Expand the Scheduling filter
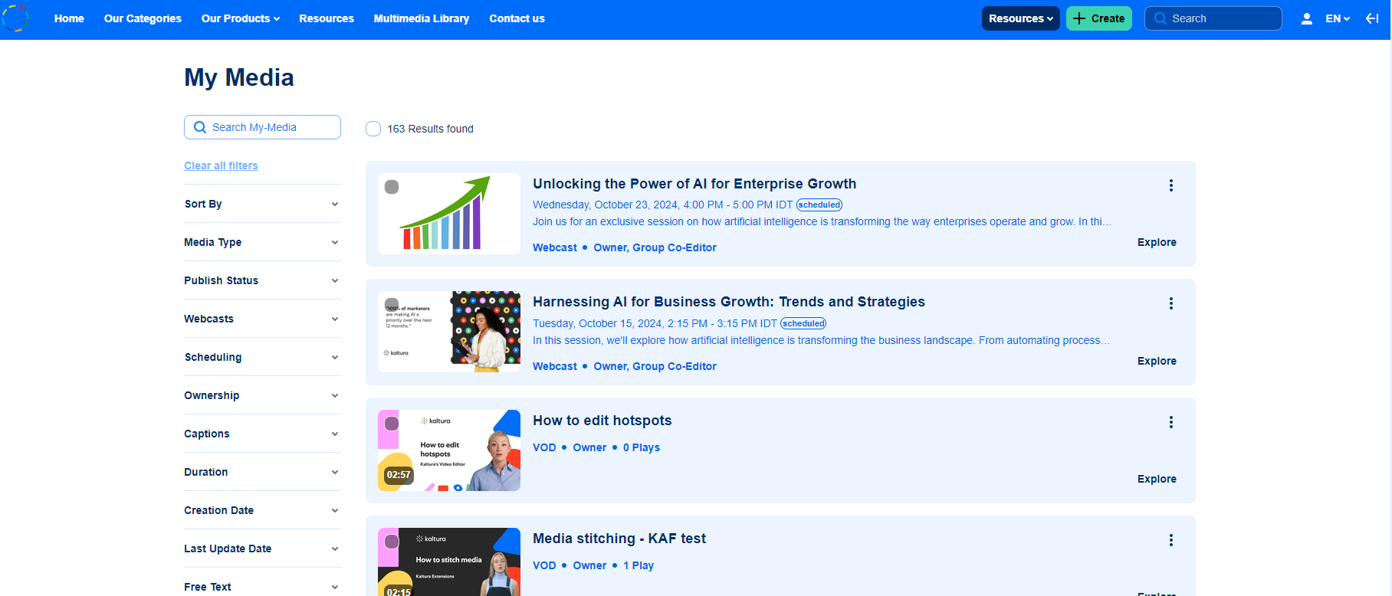This screenshot has width=1392, height=596. [262, 357]
